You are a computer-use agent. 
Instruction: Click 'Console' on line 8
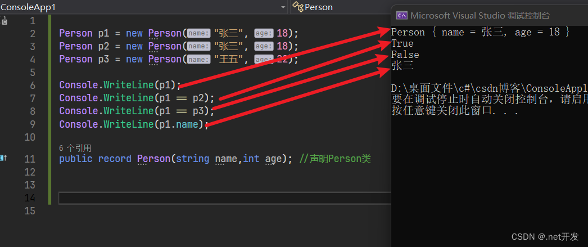(x=78, y=111)
